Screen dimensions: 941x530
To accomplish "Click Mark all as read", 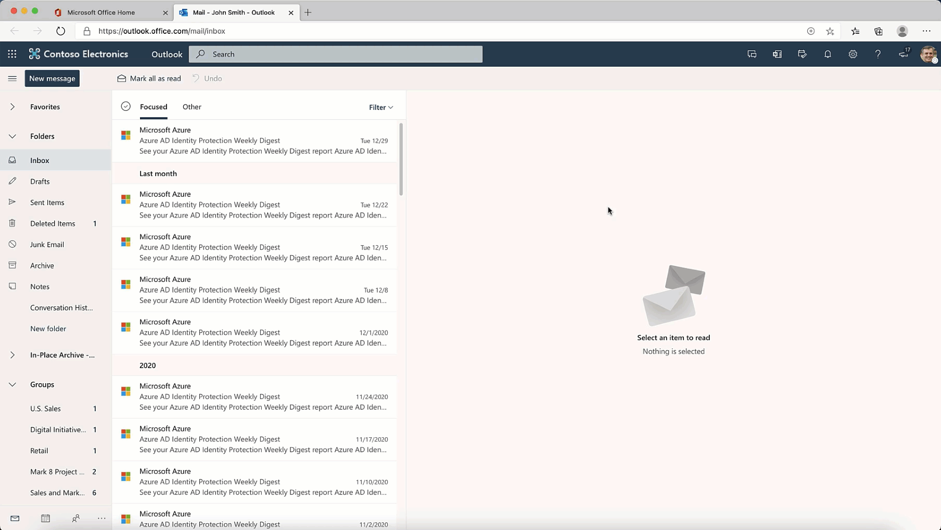I will [149, 79].
